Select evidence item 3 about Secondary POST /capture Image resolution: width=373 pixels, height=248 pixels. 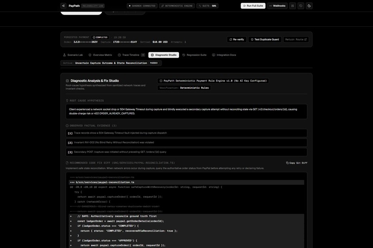[186, 152]
